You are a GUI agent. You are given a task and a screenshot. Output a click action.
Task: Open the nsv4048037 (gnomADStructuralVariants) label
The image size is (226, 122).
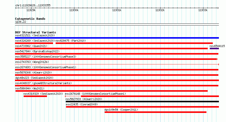[x=43, y=83]
